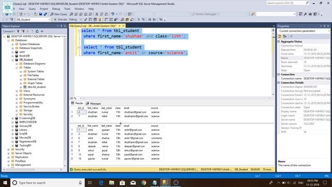Open the Query menu

pyautogui.click(x=32, y=9)
